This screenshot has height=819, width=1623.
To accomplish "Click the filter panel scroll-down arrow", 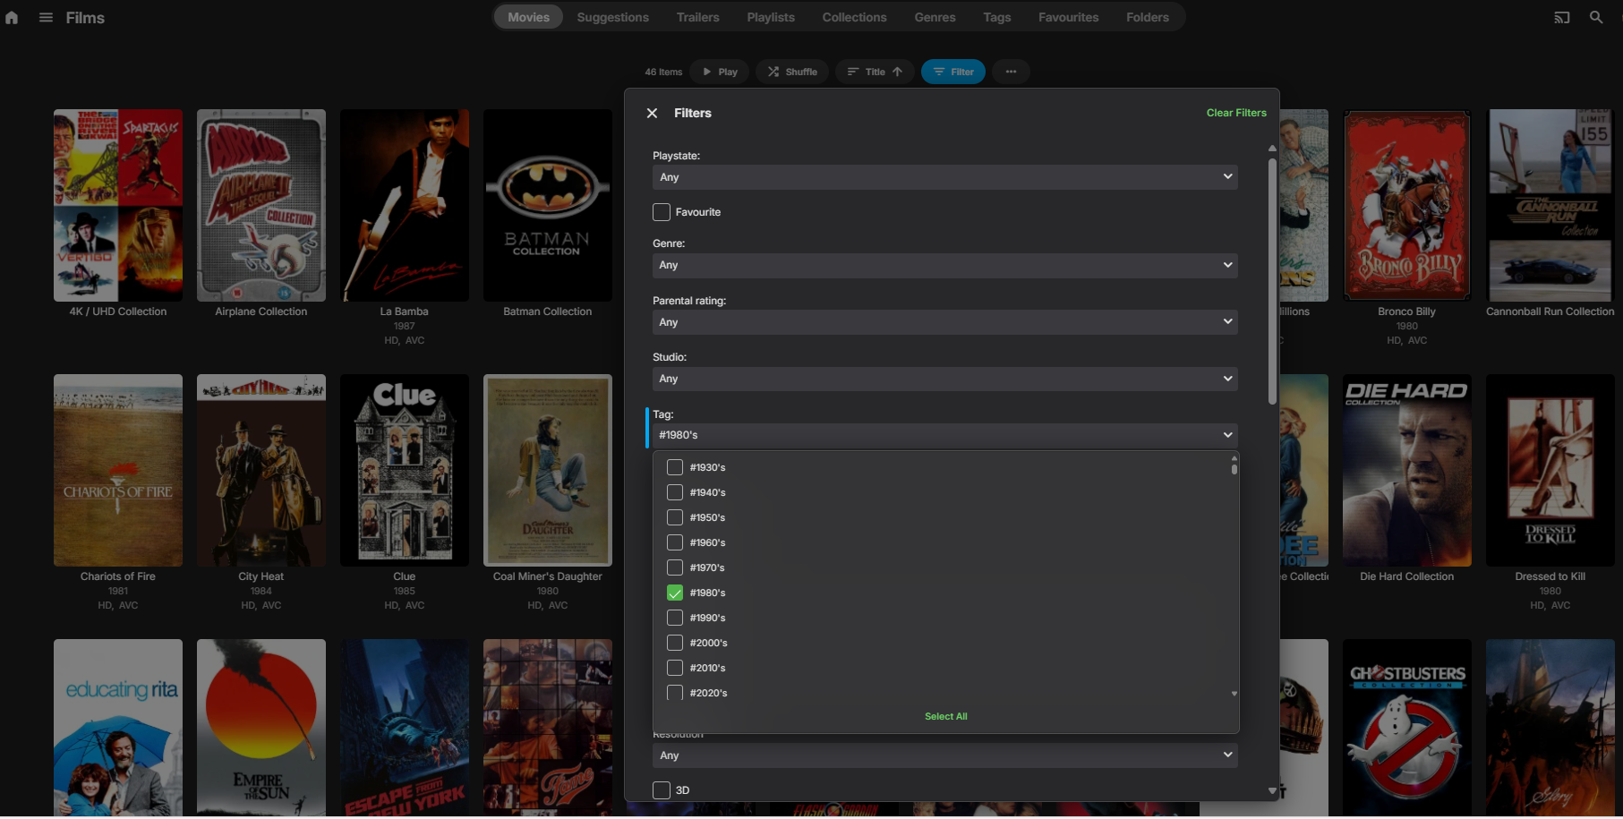I will tap(1272, 790).
